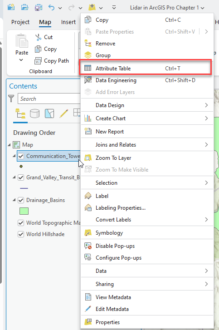Select List By Snapping icon in Contents
The height and width of the screenshot is (330, 219).
pos(77,113)
